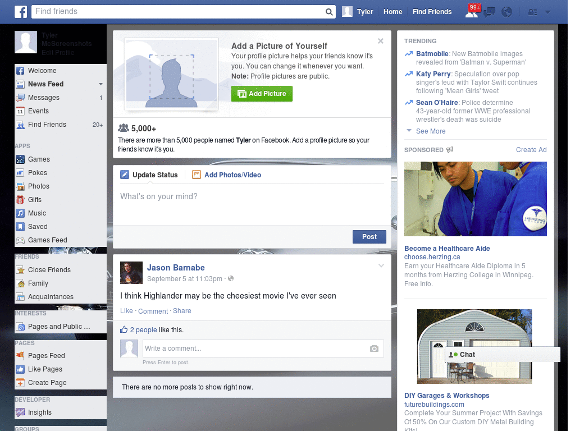Screen dimensions: 575x431
Task: Open Pages and Public feed icon
Action: 20,327
